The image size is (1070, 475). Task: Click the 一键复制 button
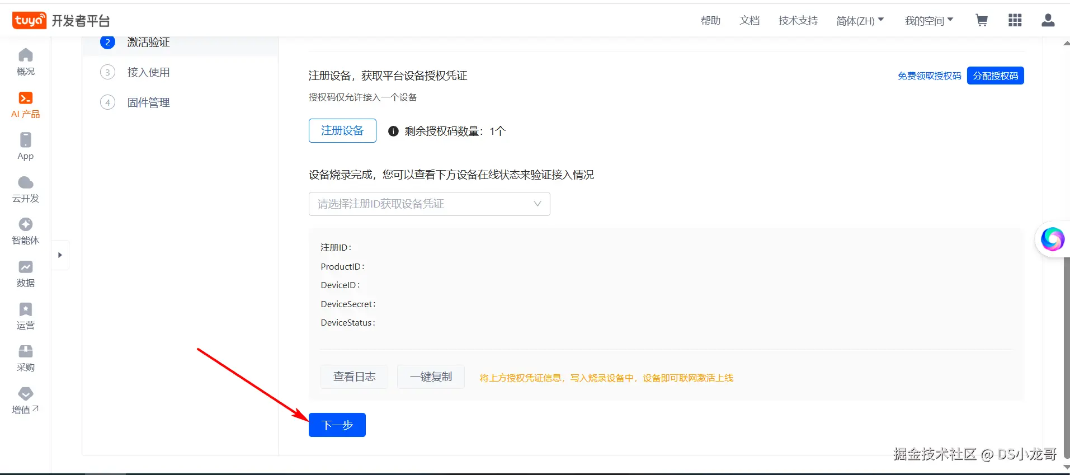431,377
